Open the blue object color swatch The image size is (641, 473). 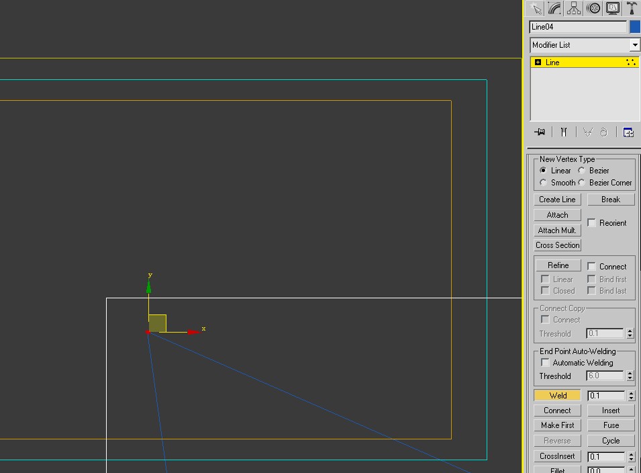tap(635, 27)
